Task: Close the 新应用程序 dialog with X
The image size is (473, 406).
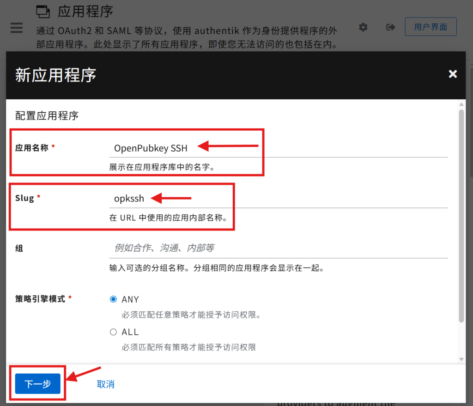Action: click(453, 74)
